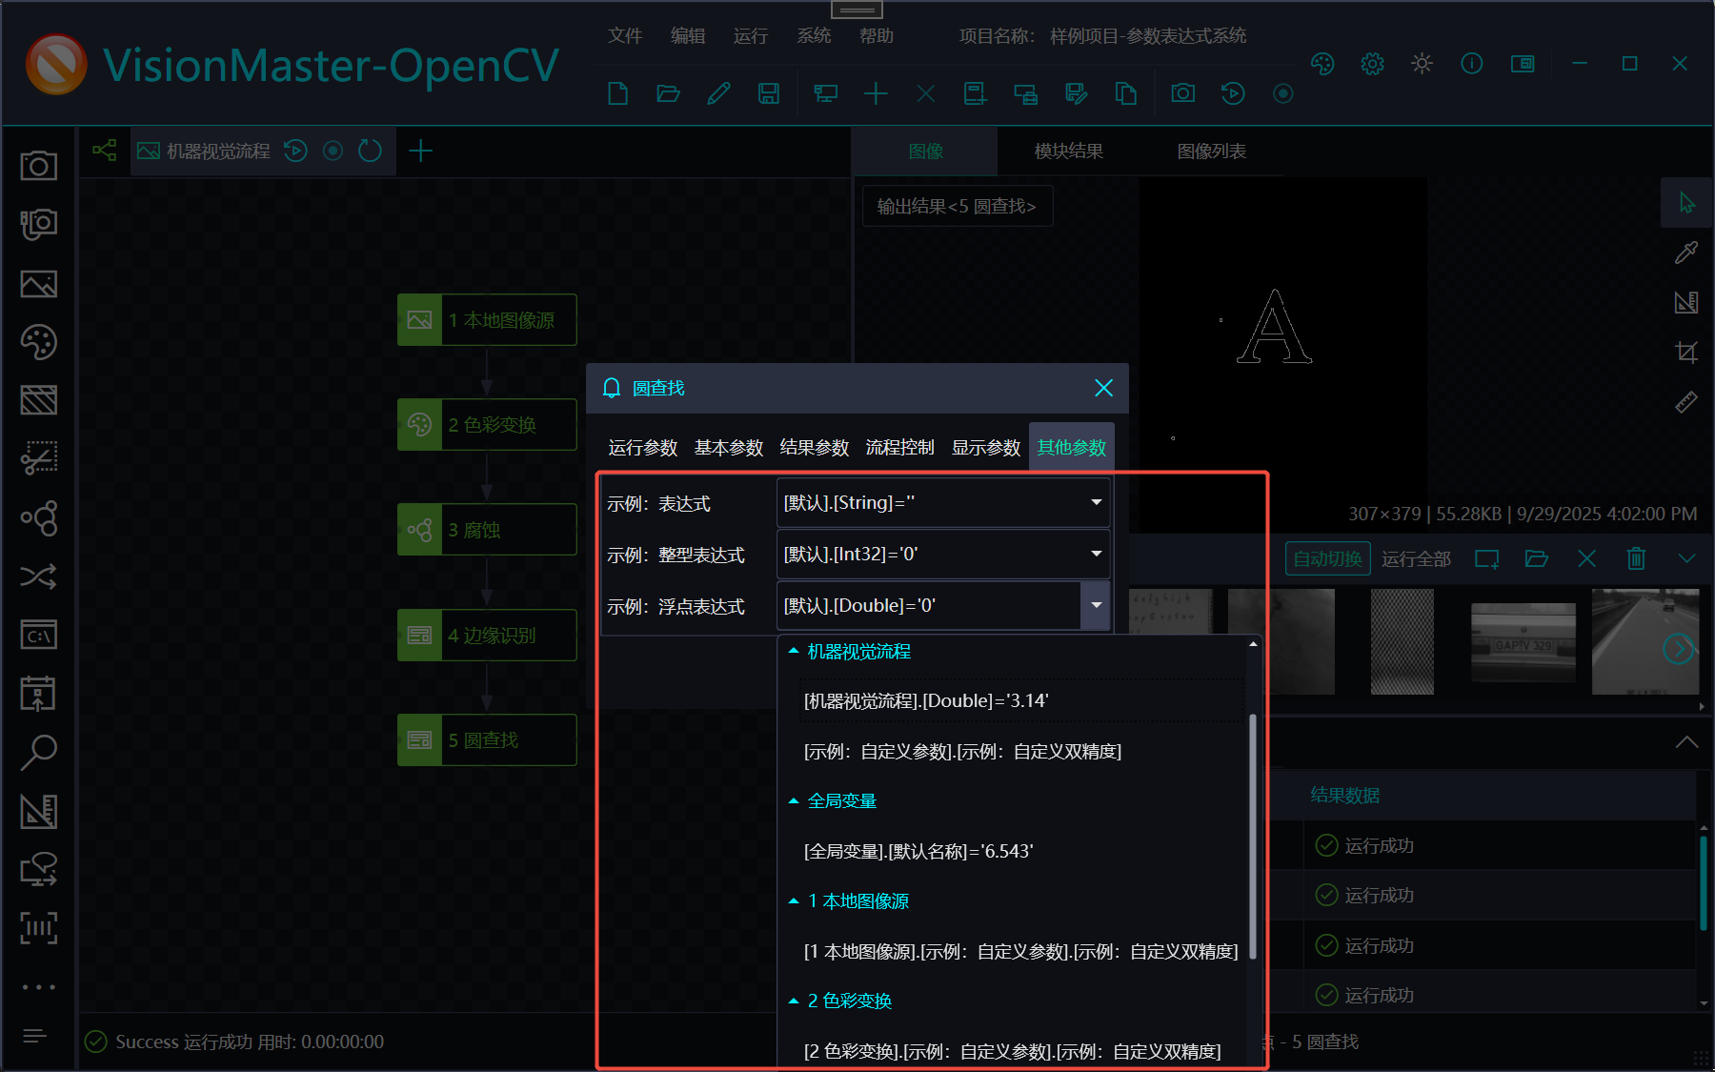Image resolution: width=1715 pixels, height=1072 pixels.
Task: Toggle brightness sun icon at top right
Action: pos(1422,64)
